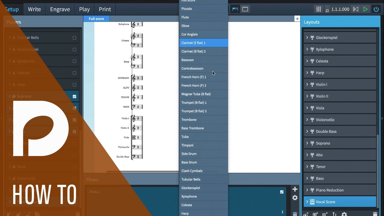The width and height of the screenshot is (384, 216).
Task: Choose Piccolo from the layout dropdown list
Action: (x=204, y=9)
